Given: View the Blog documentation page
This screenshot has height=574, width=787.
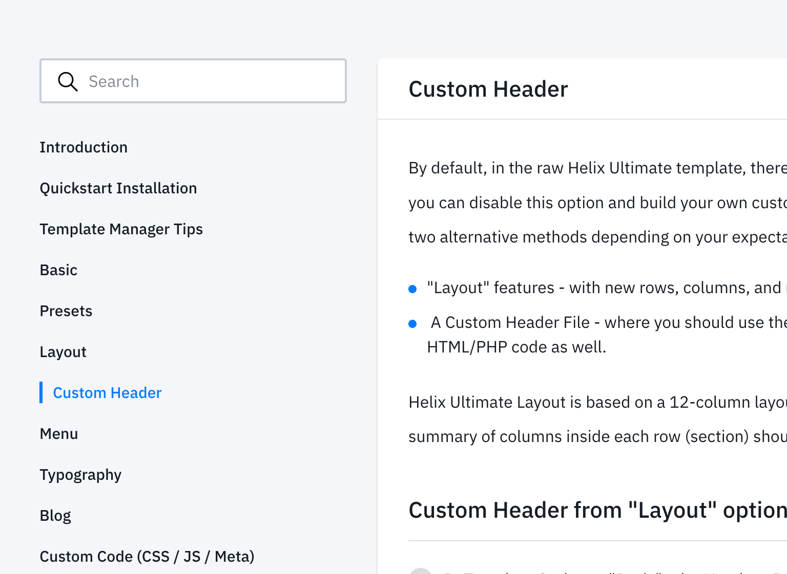Looking at the screenshot, I should 55,516.
